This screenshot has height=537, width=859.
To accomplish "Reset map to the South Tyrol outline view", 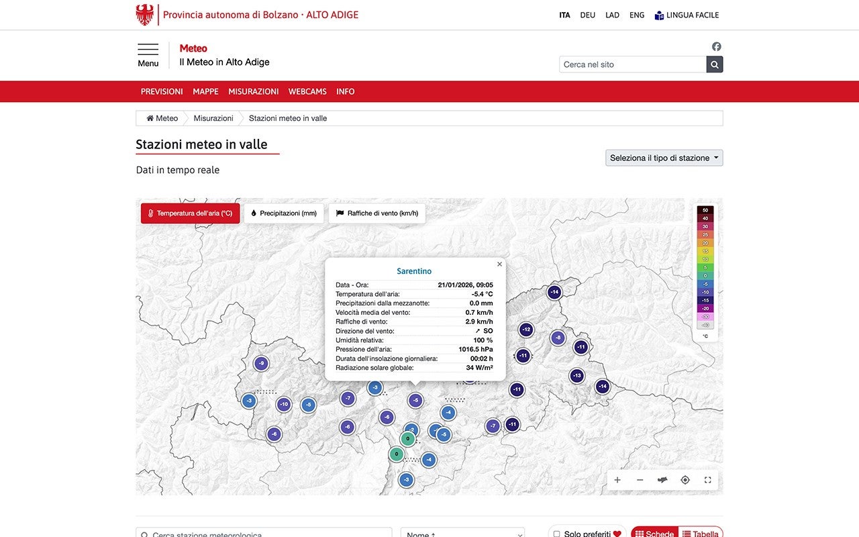I will click(662, 480).
